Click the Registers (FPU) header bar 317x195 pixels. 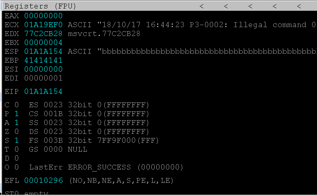click(x=41, y=6)
